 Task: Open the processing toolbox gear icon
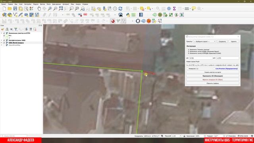coord(169,9)
